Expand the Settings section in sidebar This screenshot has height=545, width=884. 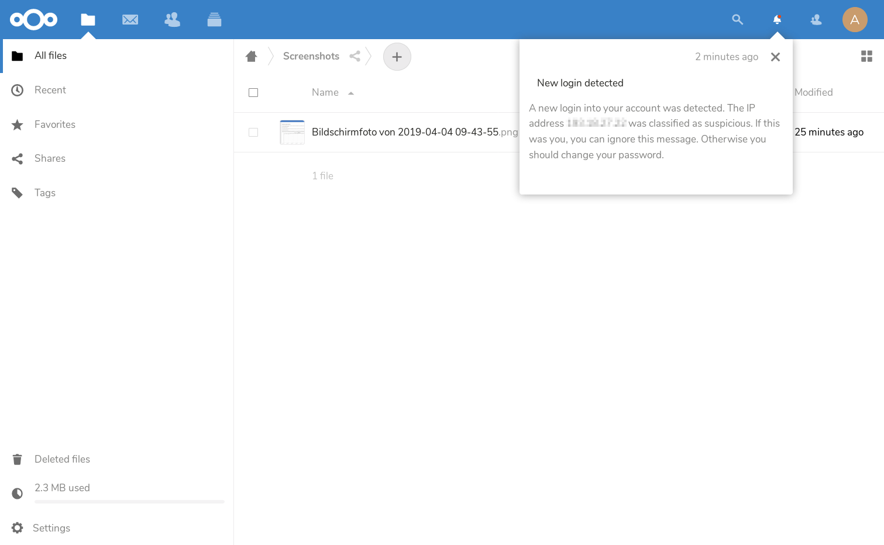tap(51, 528)
